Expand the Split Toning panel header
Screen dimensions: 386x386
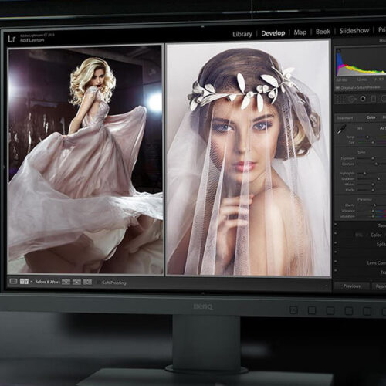[x=381, y=244]
